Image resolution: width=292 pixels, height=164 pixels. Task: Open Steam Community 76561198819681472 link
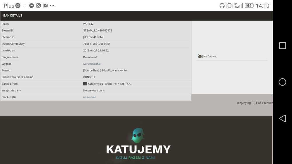coord(96,44)
